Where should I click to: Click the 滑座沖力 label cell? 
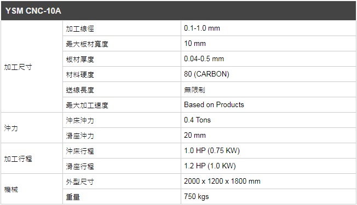tap(122, 136)
